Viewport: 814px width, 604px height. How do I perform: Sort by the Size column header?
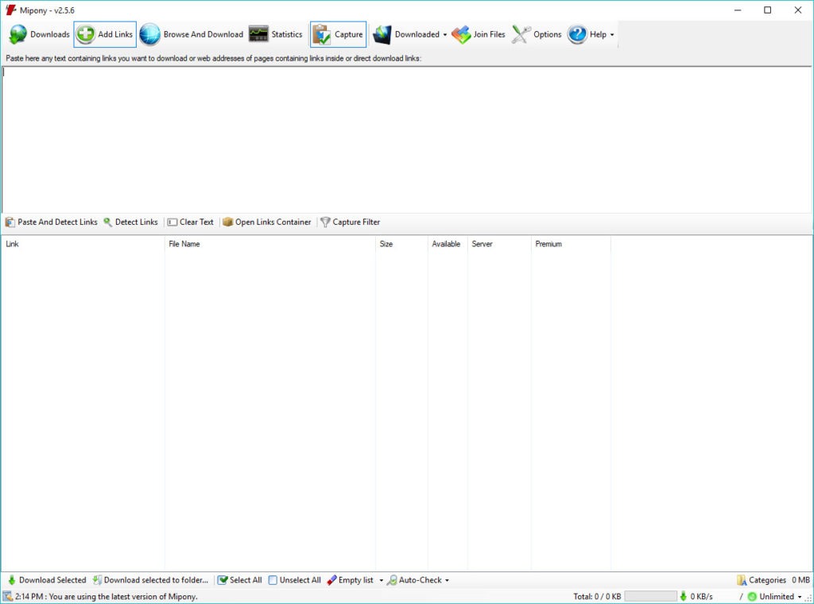(401, 244)
